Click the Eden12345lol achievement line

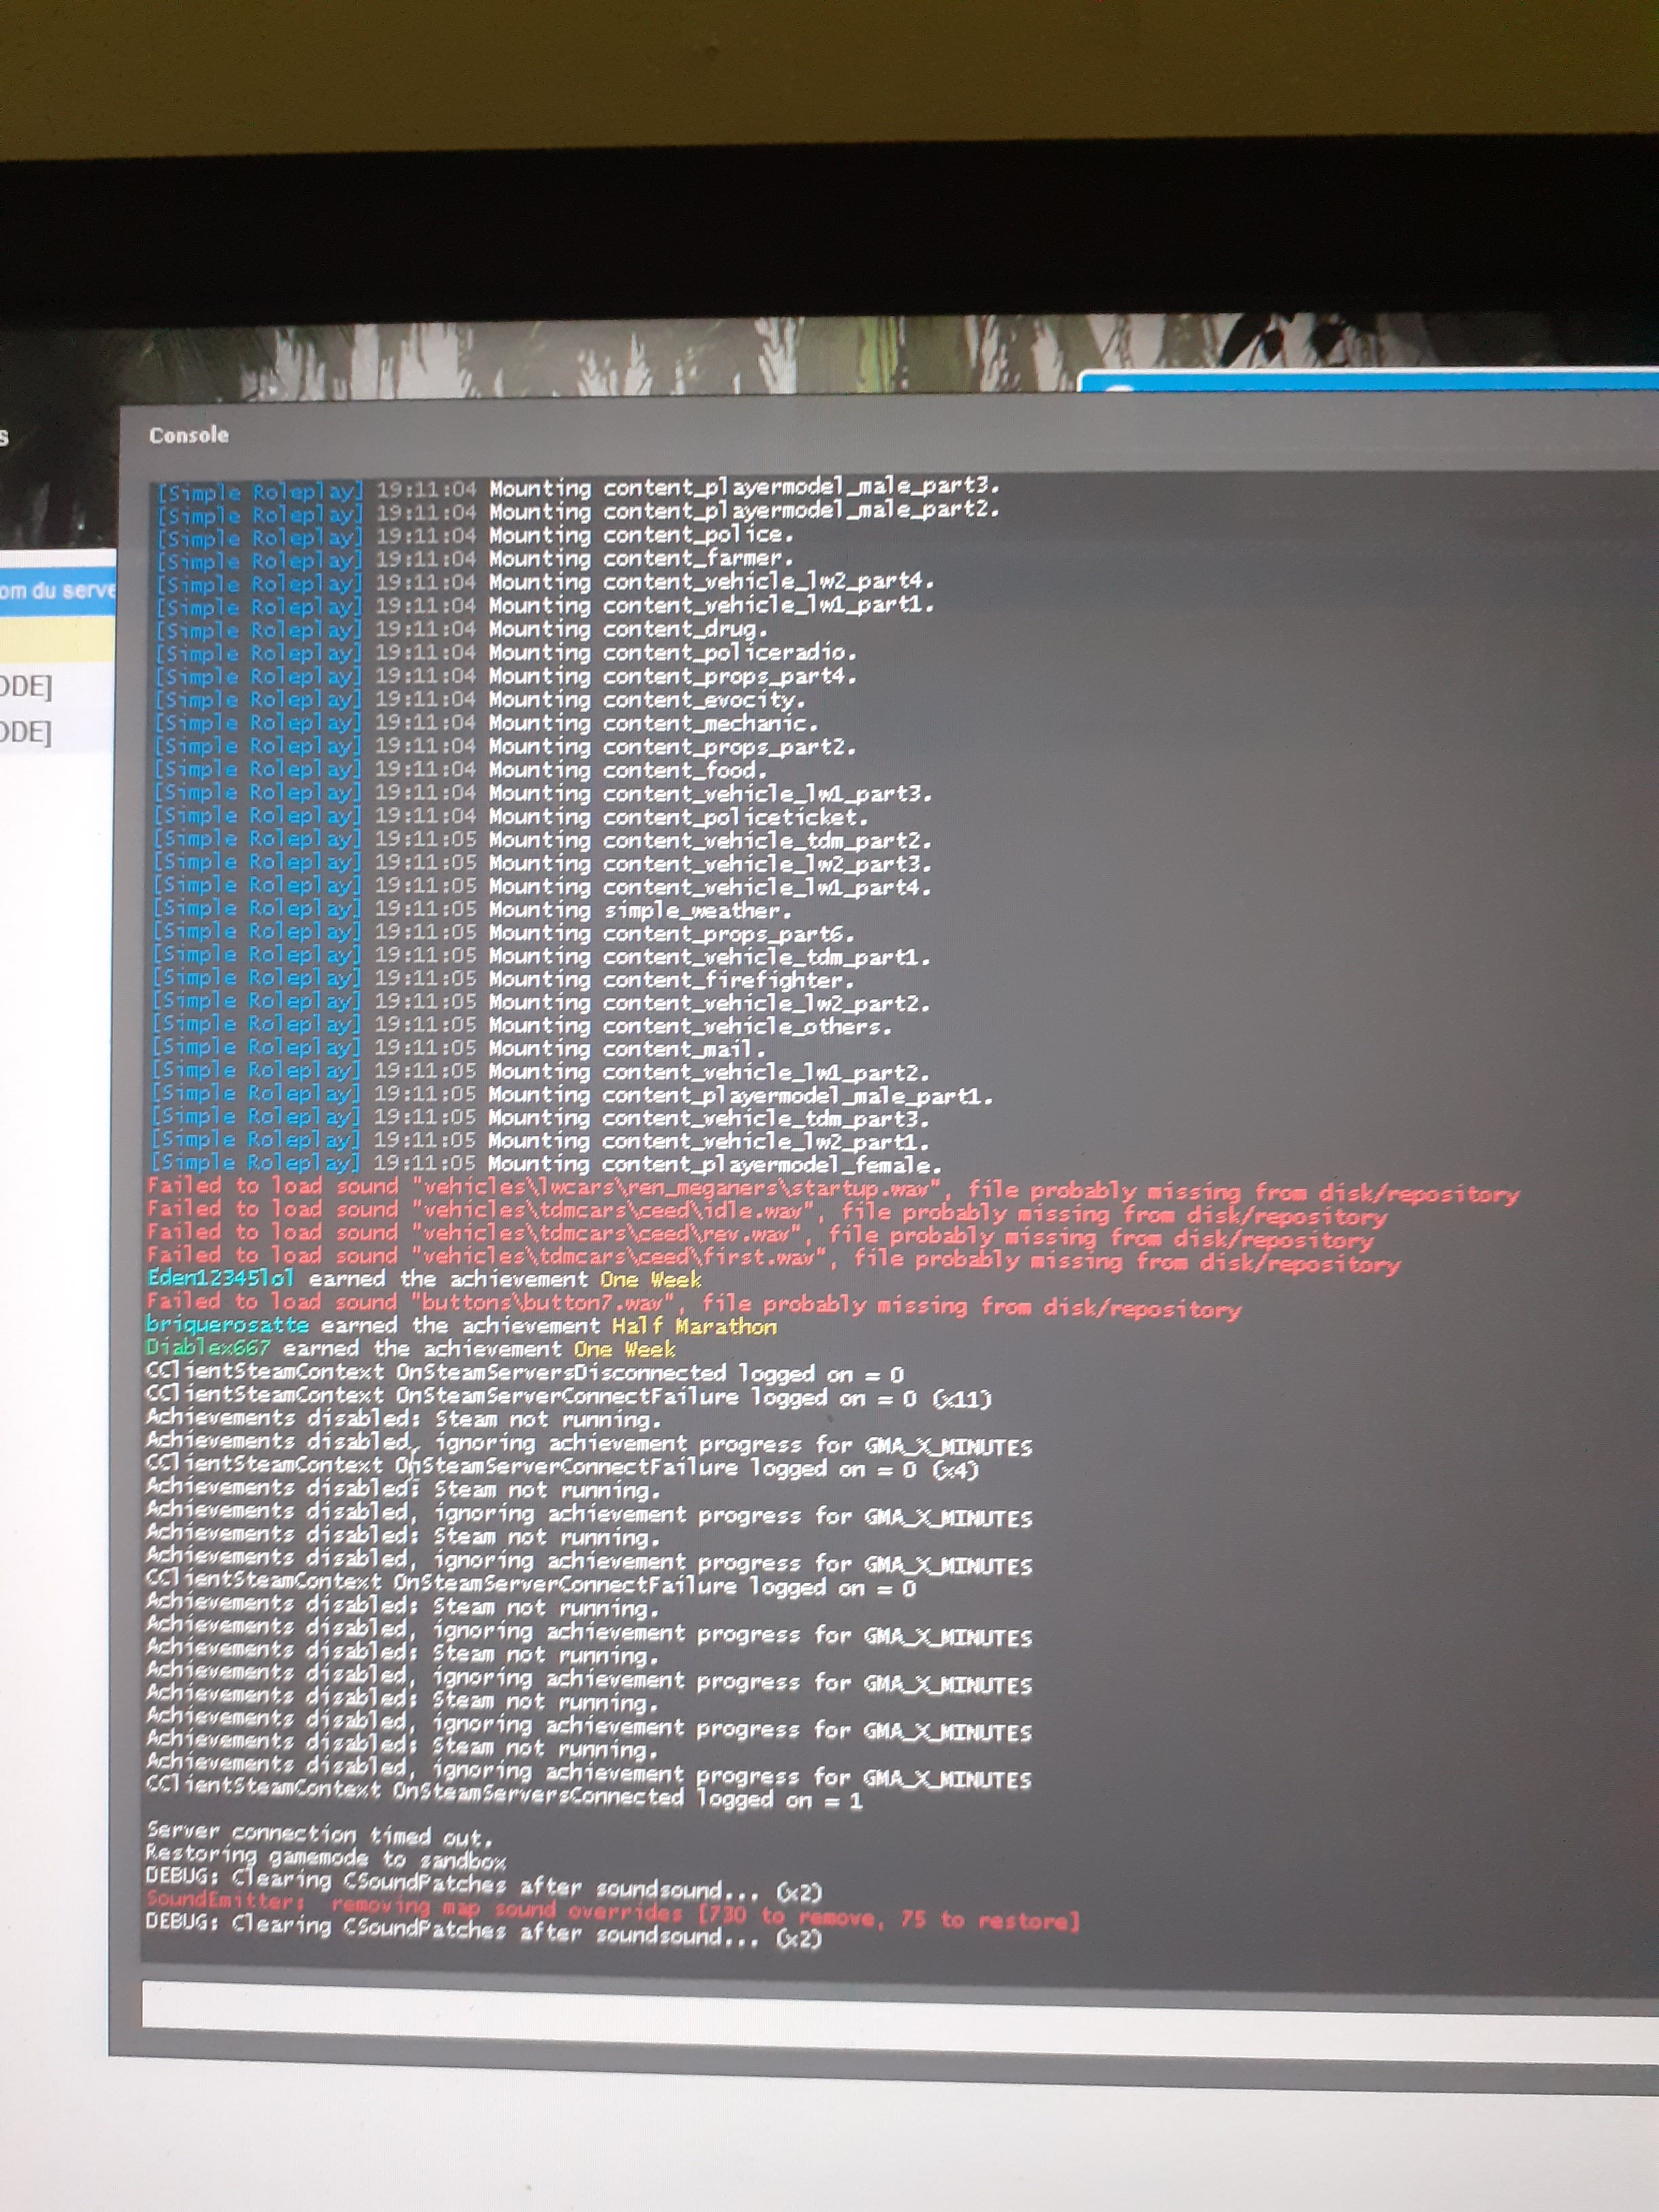click(425, 1279)
